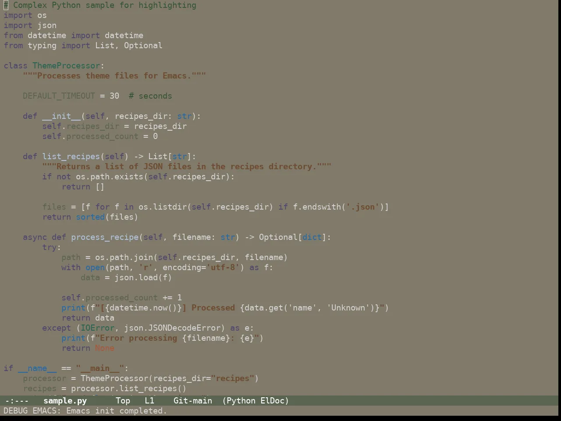Click the 'Optional[dict]' return type

click(x=293, y=237)
